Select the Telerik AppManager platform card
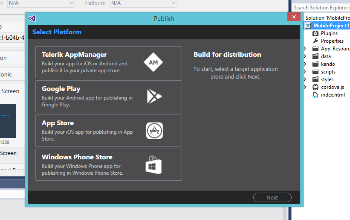 (109, 62)
